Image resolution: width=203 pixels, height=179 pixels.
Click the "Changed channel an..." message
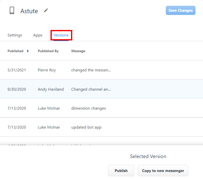91,89
